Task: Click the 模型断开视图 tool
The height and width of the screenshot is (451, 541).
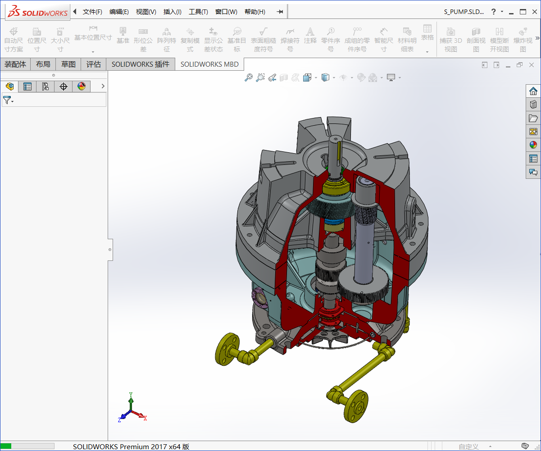Action: click(x=500, y=39)
